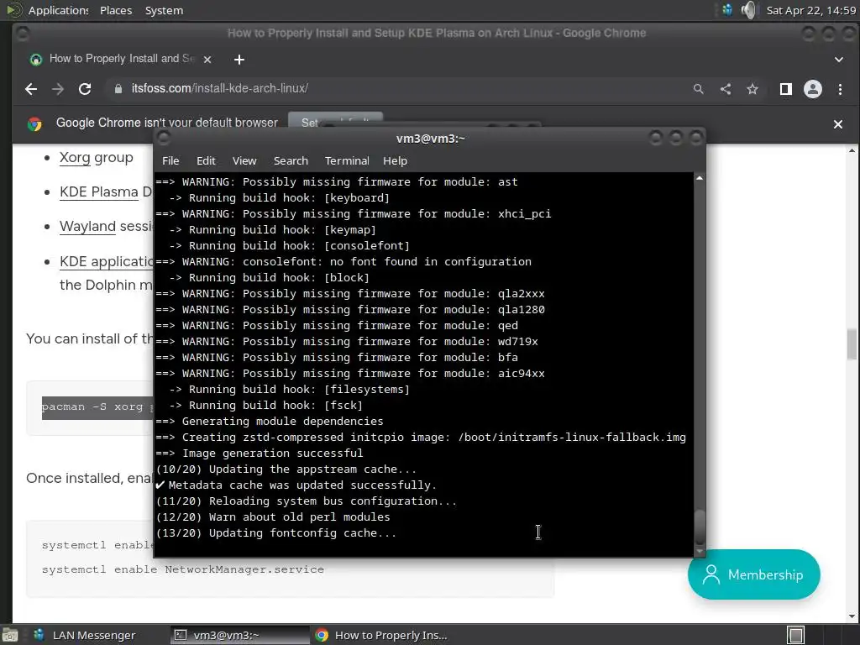Click the Chrome page scrollbar thumb
860x645 pixels.
[x=852, y=343]
